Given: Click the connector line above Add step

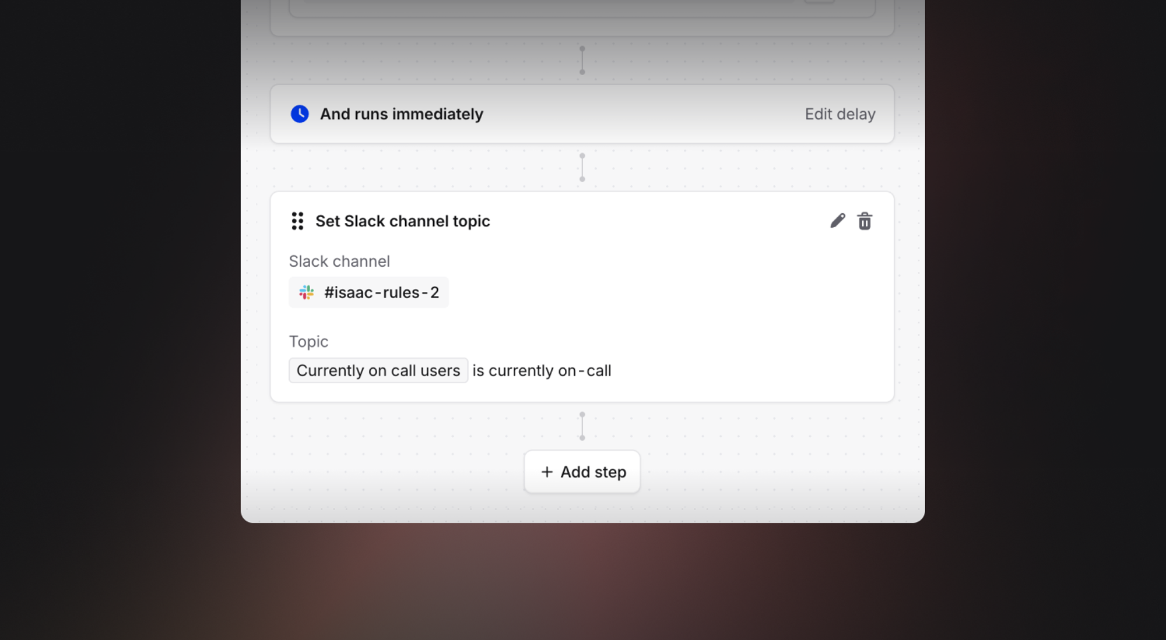Looking at the screenshot, I should [582, 426].
